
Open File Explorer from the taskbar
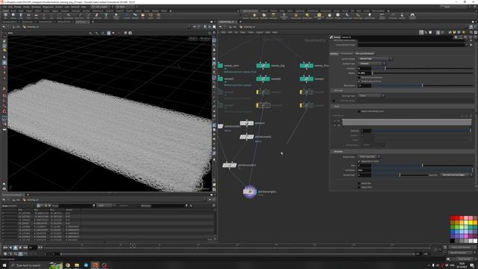coord(77,265)
